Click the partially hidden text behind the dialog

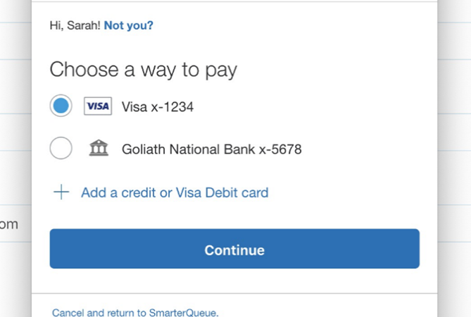pyautogui.click(x=9, y=225)
